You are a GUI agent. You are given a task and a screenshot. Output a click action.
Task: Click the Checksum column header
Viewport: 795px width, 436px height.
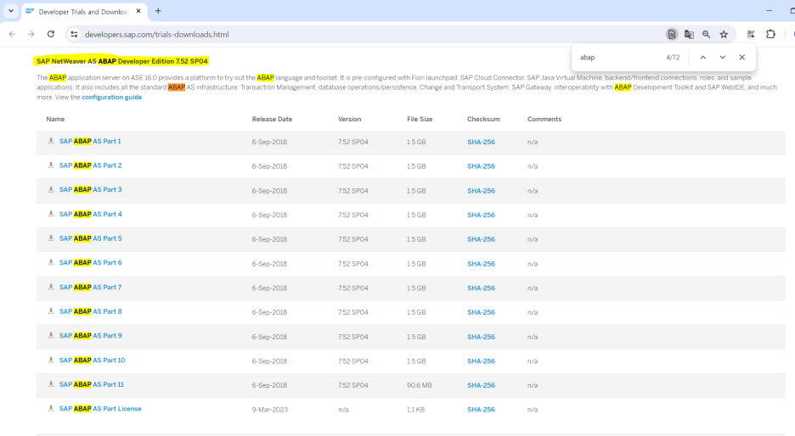(x=483, y=120)
